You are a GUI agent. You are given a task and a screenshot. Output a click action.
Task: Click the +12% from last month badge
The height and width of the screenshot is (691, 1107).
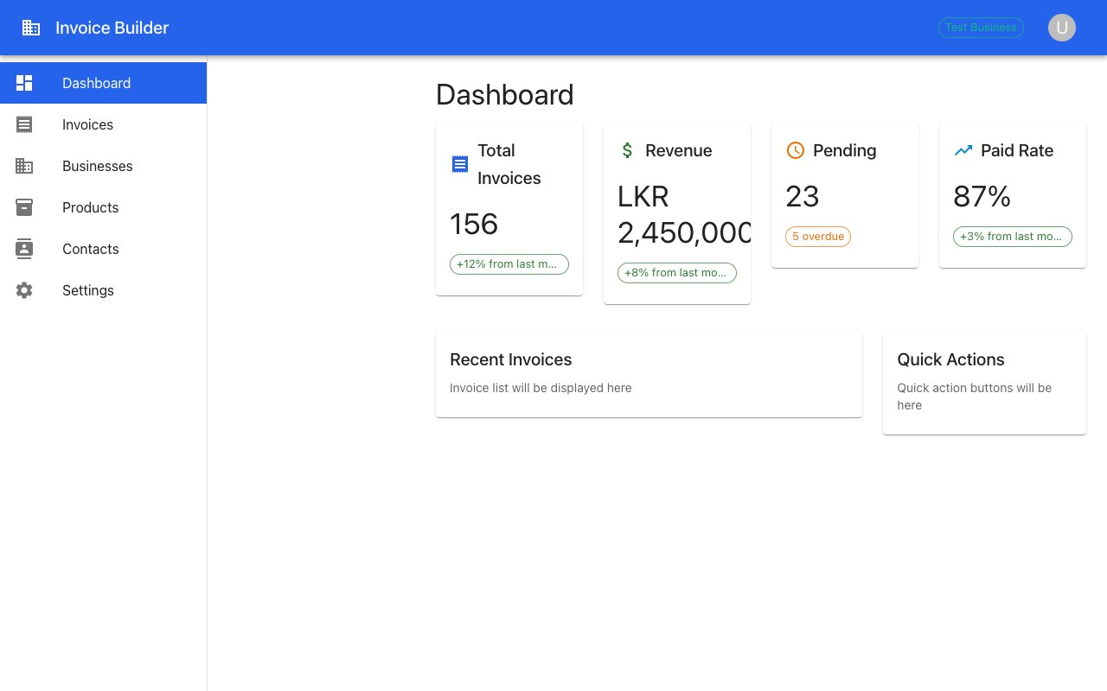509,263
